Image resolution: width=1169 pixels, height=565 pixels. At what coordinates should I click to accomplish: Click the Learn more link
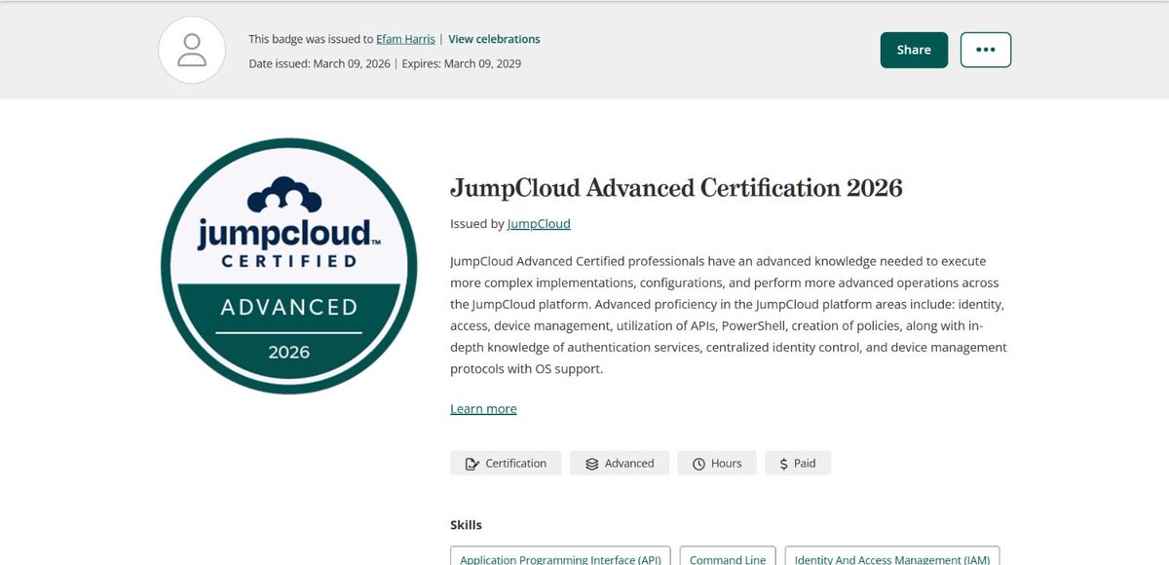pos(483,408)
